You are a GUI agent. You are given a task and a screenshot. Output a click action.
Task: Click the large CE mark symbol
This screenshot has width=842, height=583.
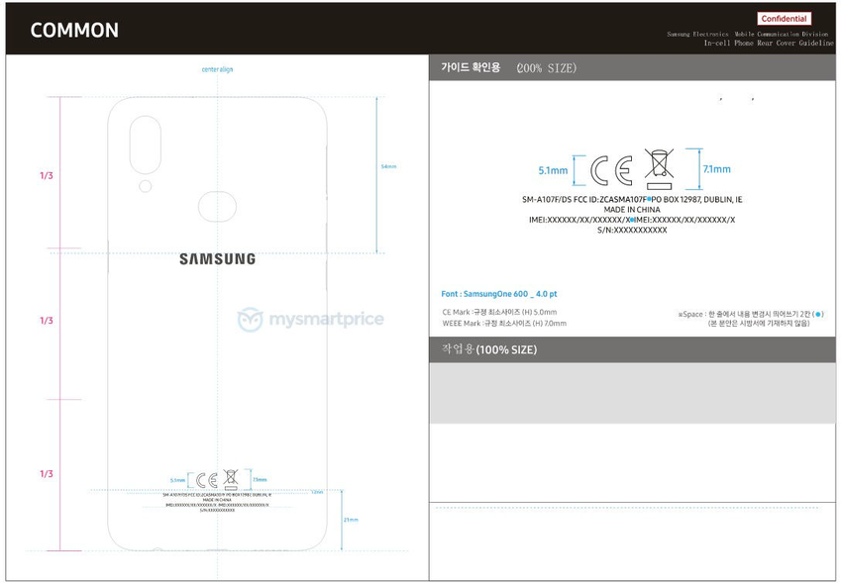[611, 171]
